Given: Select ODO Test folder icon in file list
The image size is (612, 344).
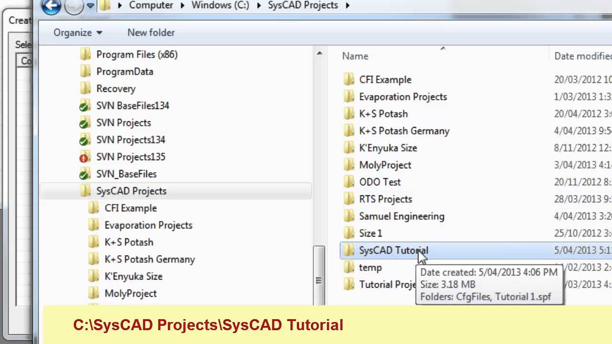Looking at the screenshot, I should pyautogui.click(x=349, y=182).
